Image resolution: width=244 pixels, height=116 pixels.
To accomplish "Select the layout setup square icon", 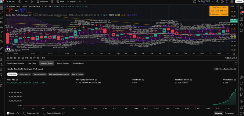I will pyautogui.click(x=195, y=2).
